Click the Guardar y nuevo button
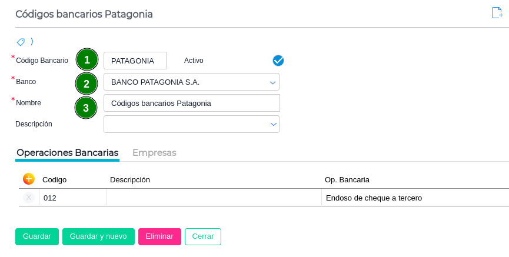Viewport: 509px width, 257px height. pyautogui.click(x=98, y=236)
